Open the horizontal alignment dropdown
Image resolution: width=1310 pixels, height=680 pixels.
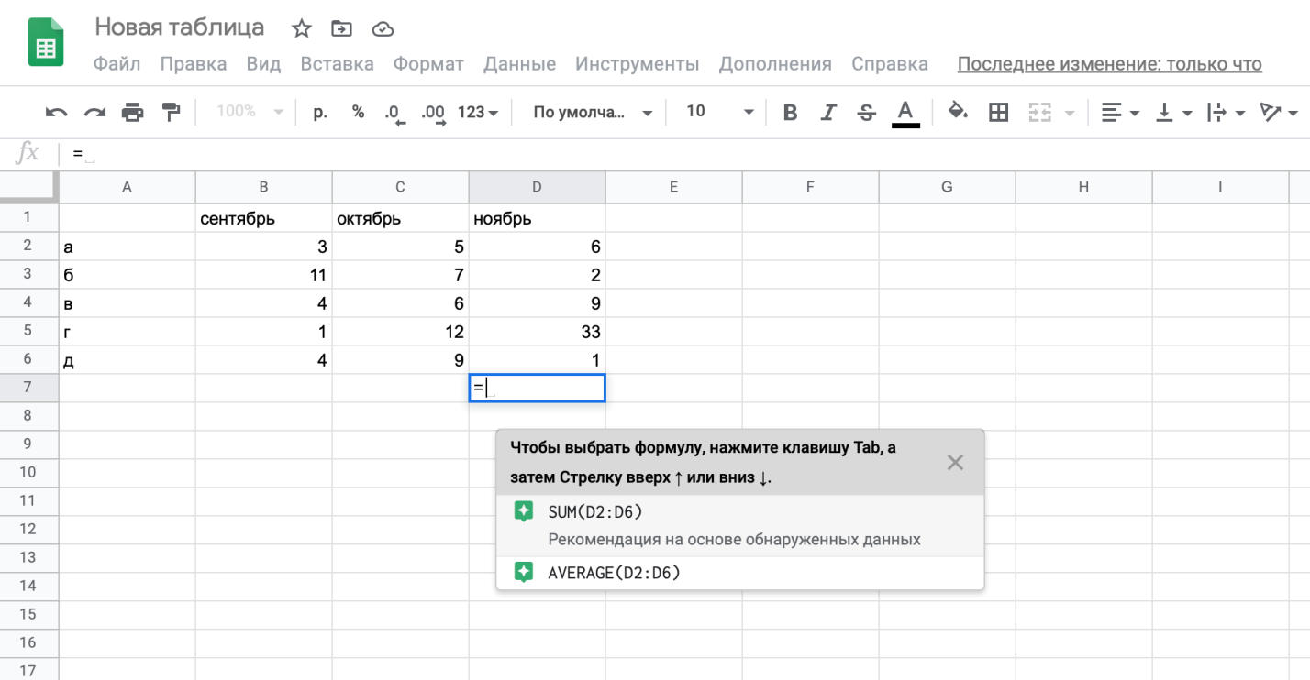pos(1119,112)
